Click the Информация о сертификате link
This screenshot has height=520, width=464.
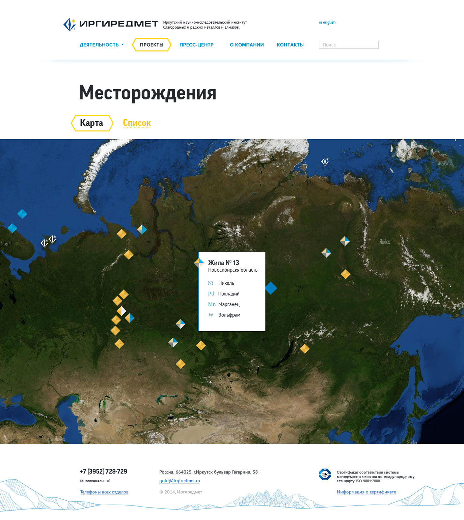pos(366,492)
